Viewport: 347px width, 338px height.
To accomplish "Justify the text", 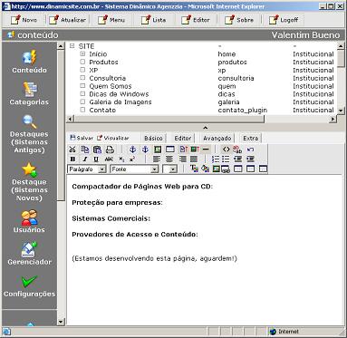I will click(x=194, y=159).
